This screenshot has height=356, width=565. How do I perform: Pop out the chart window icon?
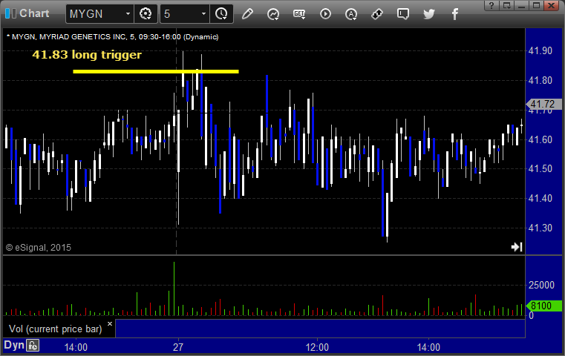[x=507, y=5]
